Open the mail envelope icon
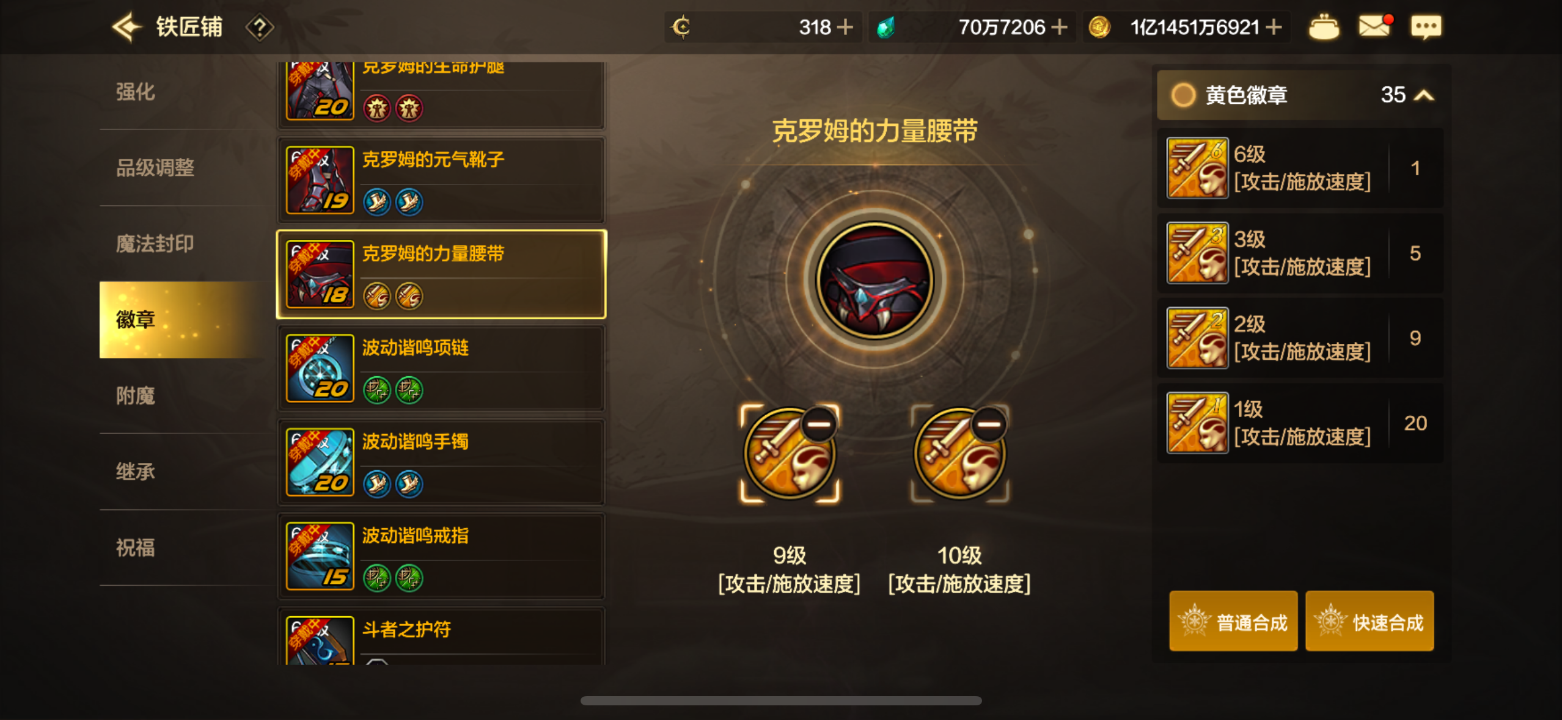Screen dimensions: 1562x720 tap(1374, 26)
